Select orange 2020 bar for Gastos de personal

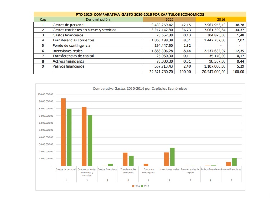coord(64,132)
